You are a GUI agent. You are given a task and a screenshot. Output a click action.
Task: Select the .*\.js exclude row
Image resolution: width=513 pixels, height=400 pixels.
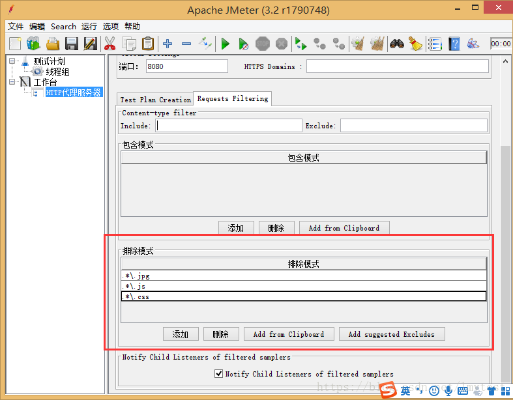[x=304, y=286]
